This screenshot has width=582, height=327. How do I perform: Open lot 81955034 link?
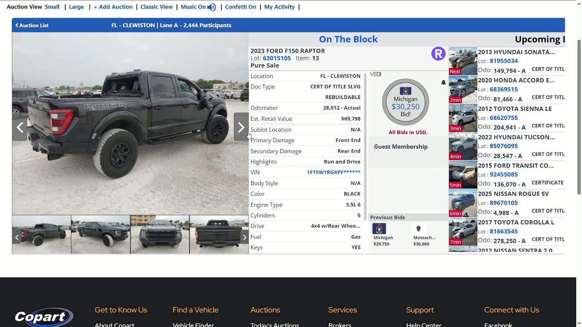504,61
